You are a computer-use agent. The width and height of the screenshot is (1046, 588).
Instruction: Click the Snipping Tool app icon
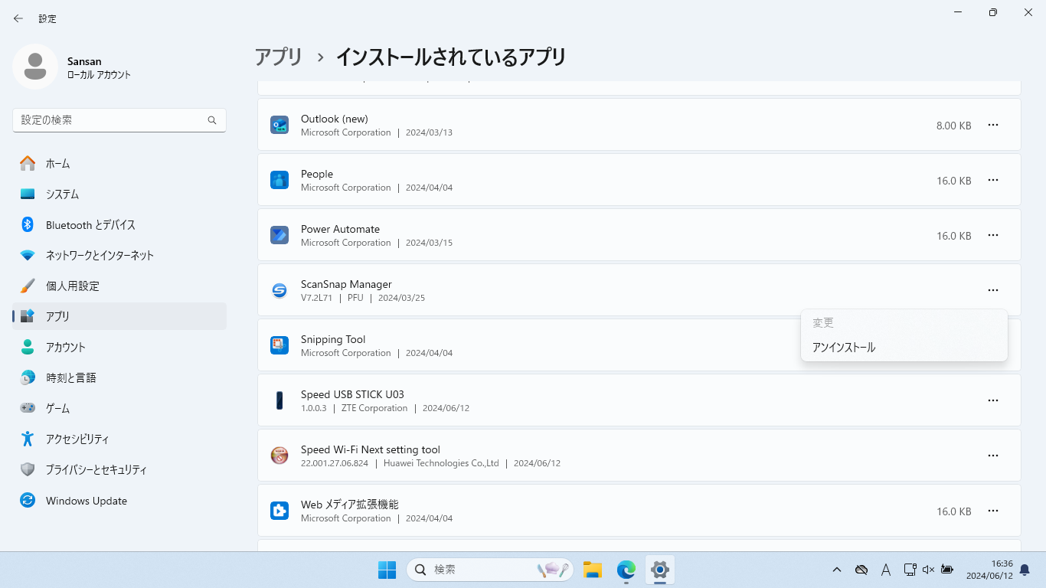(x=279, y=345)
